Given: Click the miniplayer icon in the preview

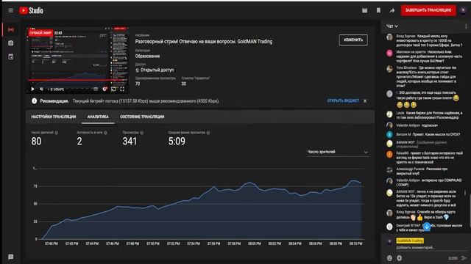Looking at the screenshot, I should pos(113,89).
